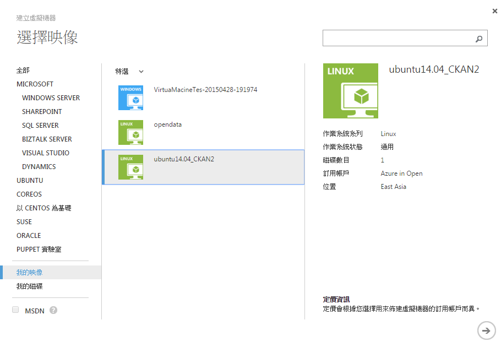The height and width of the screenshot is (347, 501).
Task: Select SQL SERVER image category
Action: [x=40, y=126]
